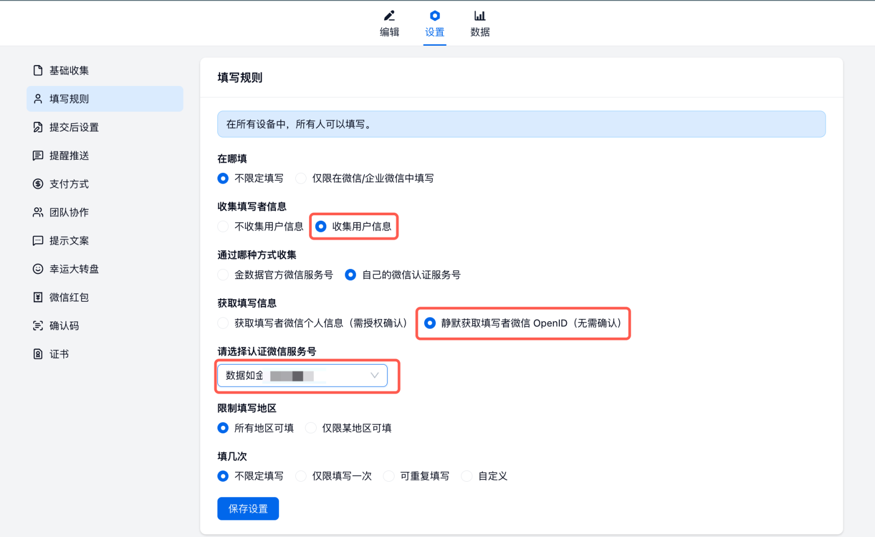
Task: Click the document icon beside 基础收集
Action: (38, 70)
